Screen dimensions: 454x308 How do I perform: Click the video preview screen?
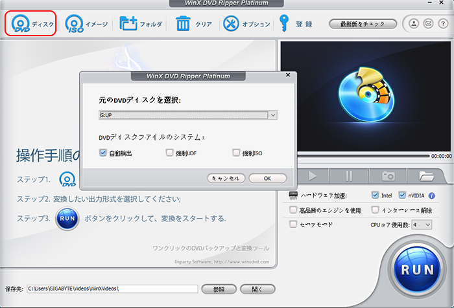(365, 96)
